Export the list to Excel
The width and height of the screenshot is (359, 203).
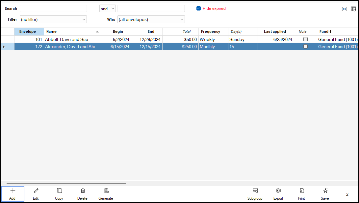(x=278, y=191)
